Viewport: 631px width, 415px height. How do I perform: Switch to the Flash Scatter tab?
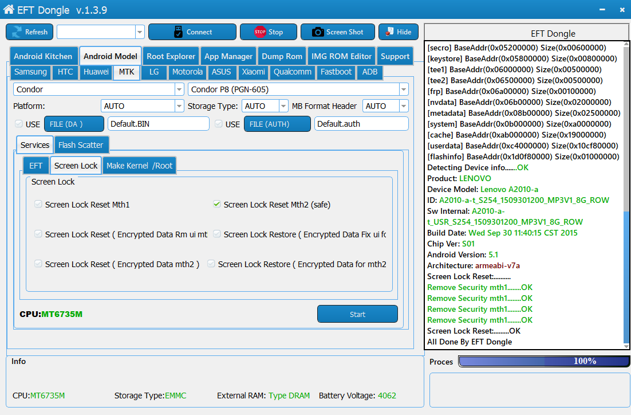[81, 145]
